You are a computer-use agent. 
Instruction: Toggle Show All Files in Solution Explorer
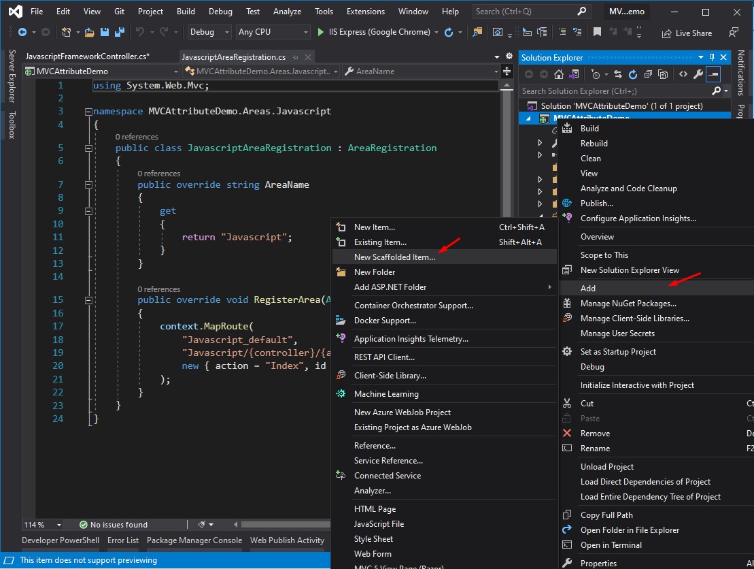coord(663,74)
